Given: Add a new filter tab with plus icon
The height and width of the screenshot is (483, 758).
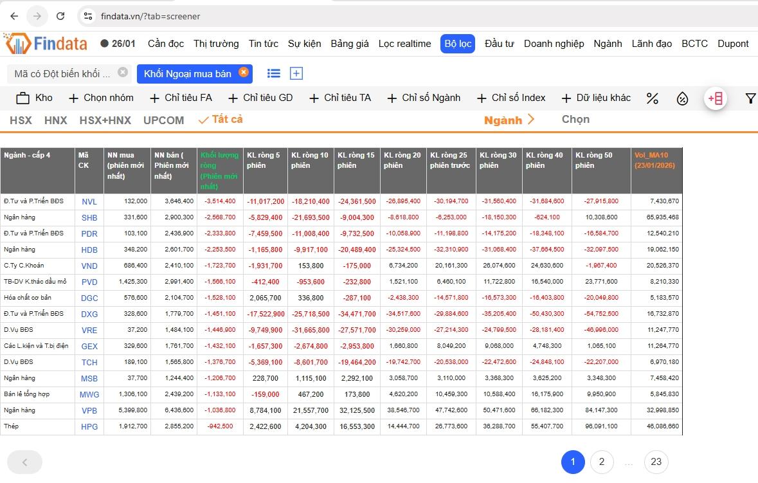Looking at the screenshot, I should (x=296, y=73).
